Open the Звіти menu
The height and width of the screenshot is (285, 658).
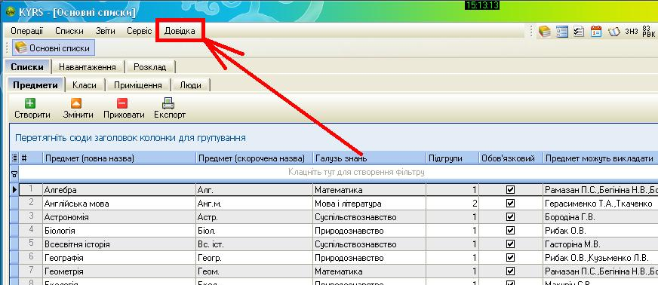click(106, 31)
